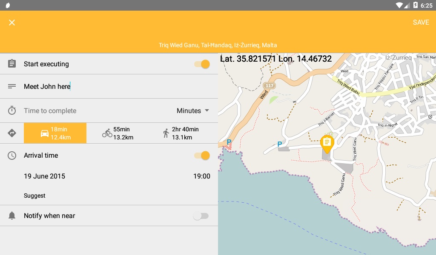The height and width of the screenshot is (255, 436).
Task: Click the stopwatch icon beside Time to complete
Action: (x=11, y=110)
